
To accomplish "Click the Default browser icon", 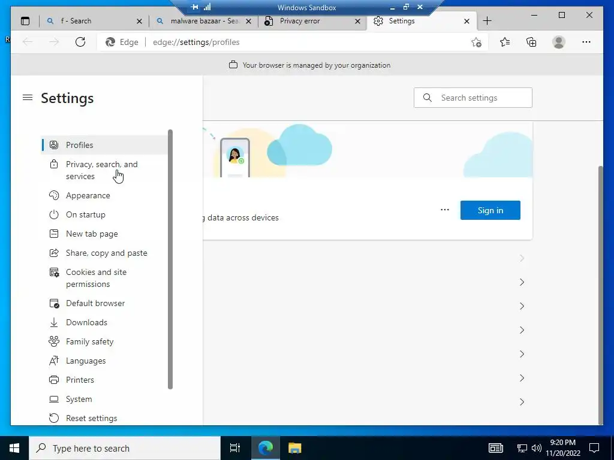I will 54,303.
